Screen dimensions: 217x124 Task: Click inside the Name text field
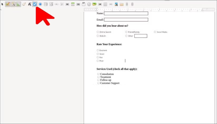point(126,13)
